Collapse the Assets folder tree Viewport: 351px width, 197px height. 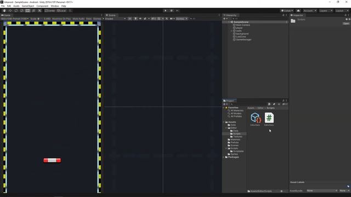[x=224, y=122]
